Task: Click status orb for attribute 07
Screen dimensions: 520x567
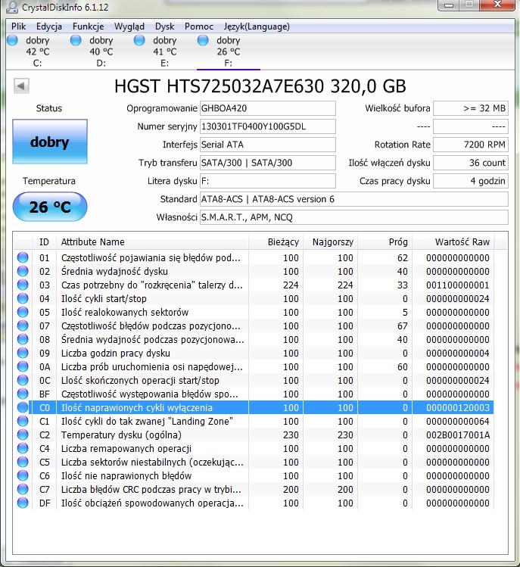Action: [x=23, y=326]
